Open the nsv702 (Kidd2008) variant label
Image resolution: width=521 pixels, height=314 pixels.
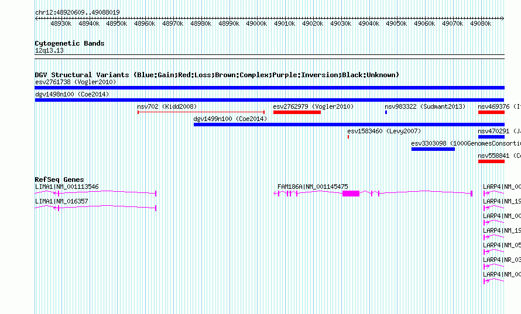coord(167,106)
